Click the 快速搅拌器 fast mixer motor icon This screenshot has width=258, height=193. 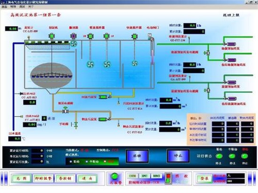(x=135, y=36)
